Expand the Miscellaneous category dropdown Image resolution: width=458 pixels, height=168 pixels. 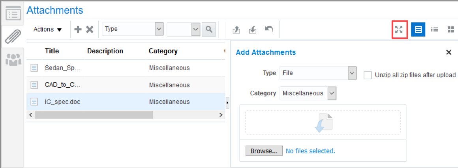click(x=332, y=93)
